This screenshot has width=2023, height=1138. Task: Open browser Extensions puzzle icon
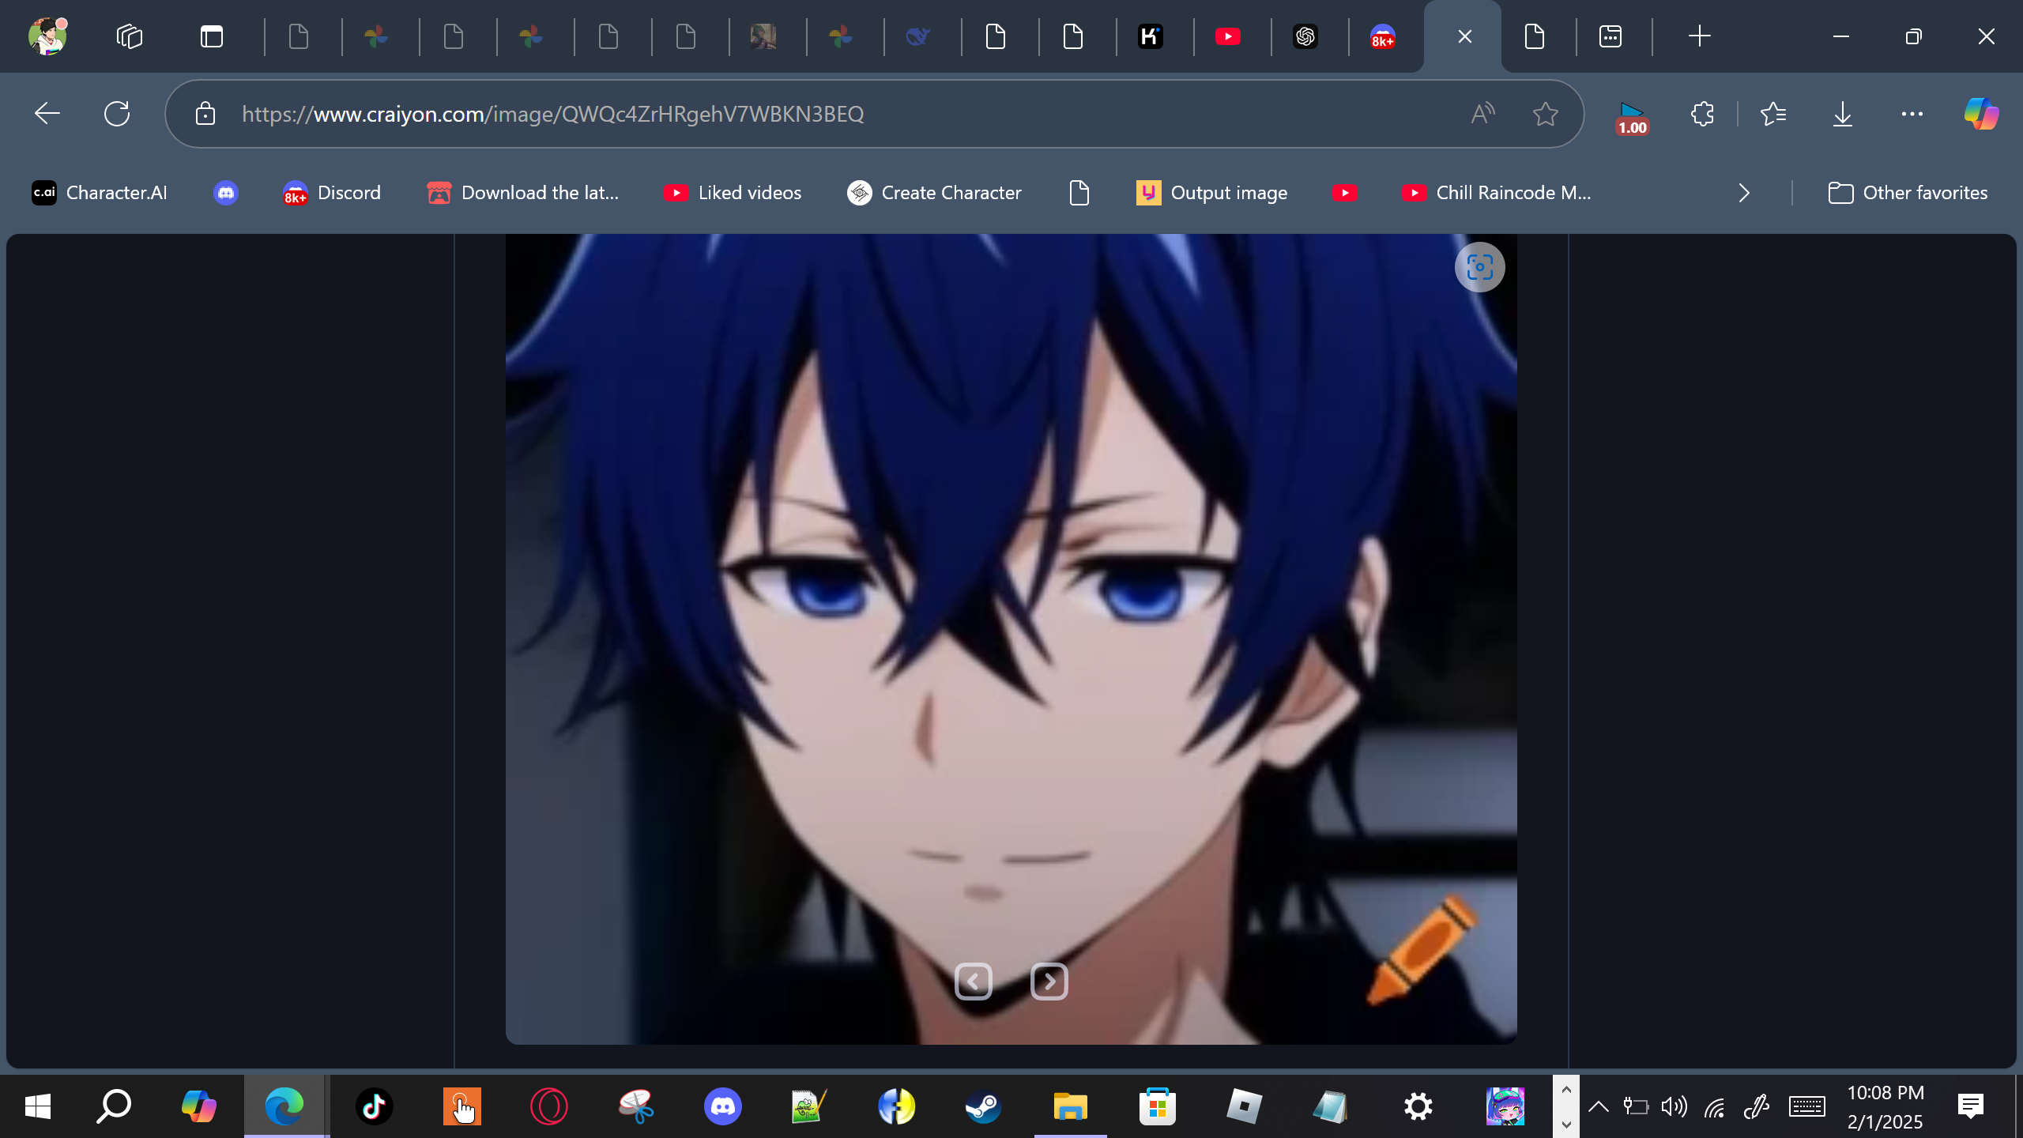click(x=1702, y=114)
